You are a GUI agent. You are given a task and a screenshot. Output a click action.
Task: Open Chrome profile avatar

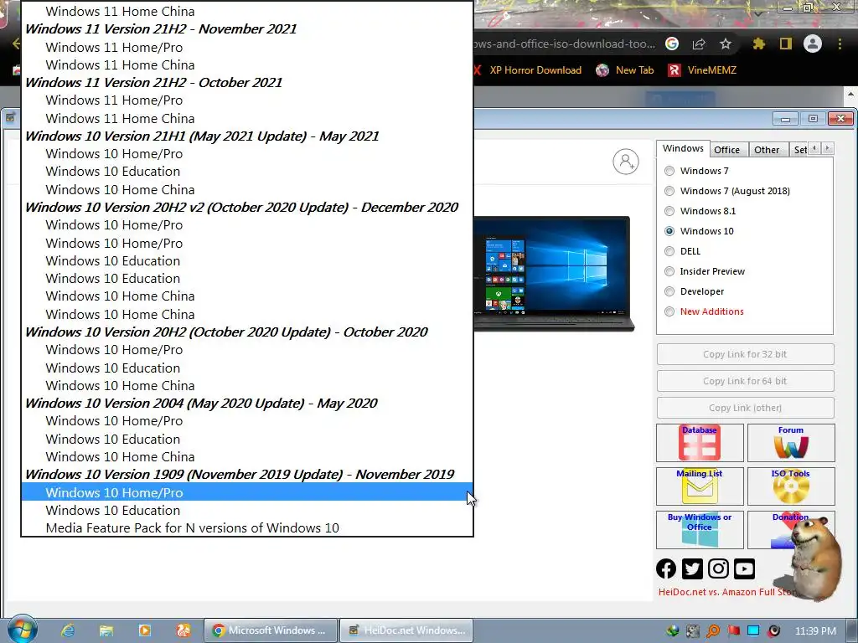point(813,44)
